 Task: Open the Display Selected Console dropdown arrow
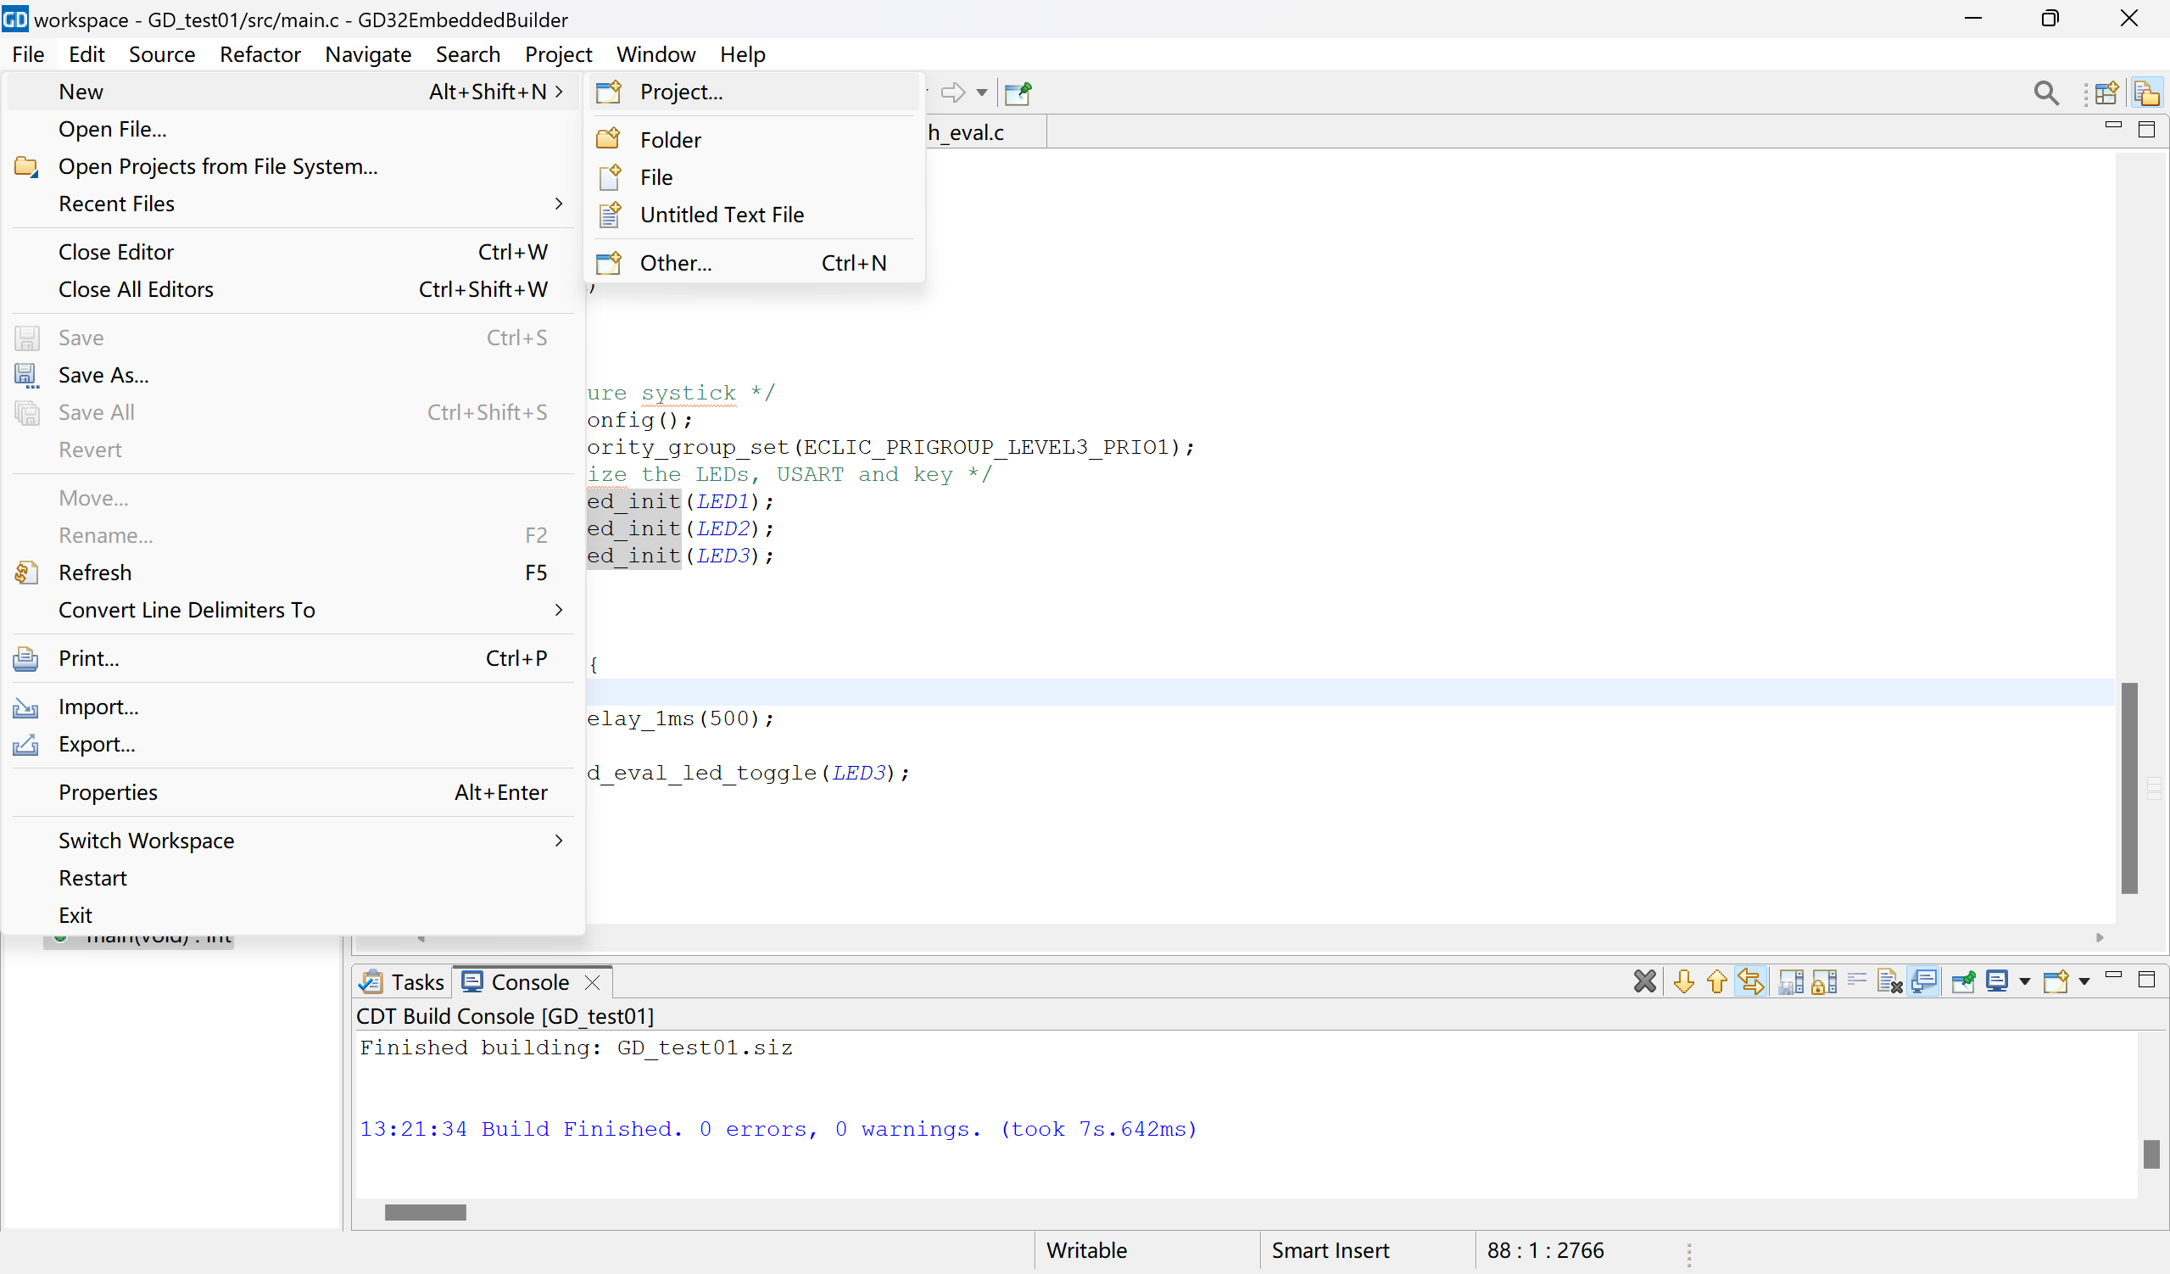[2024, 981]
